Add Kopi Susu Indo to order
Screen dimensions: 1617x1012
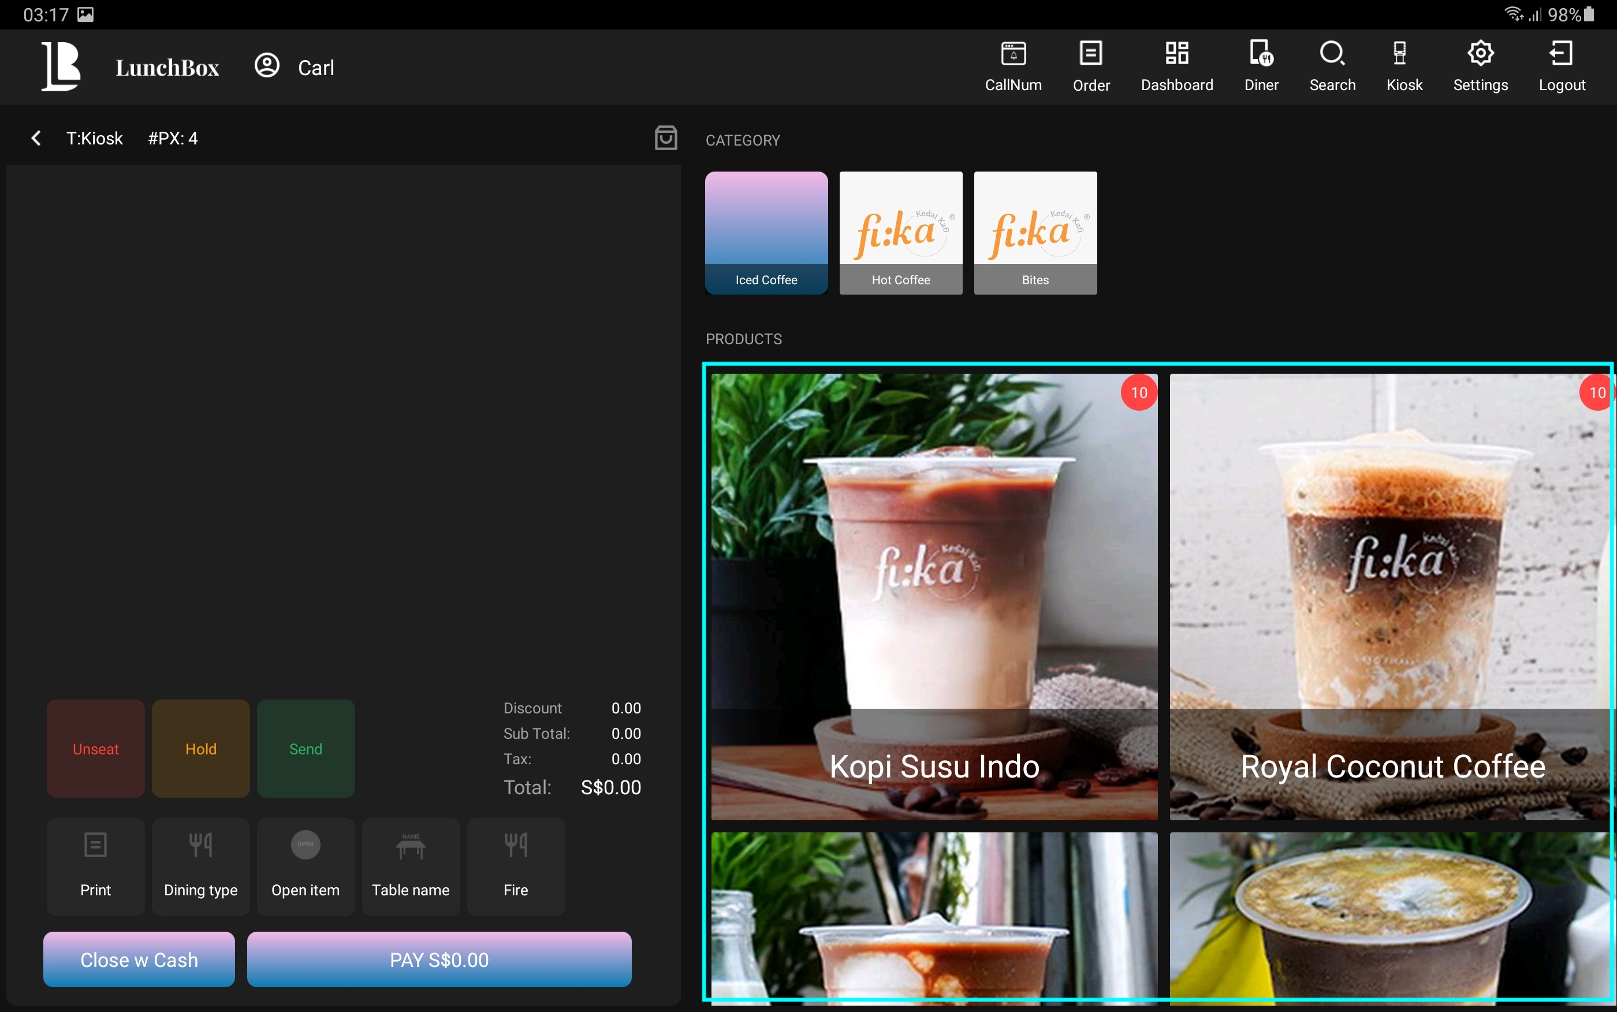pyautogui.click(x=934, y=596)
